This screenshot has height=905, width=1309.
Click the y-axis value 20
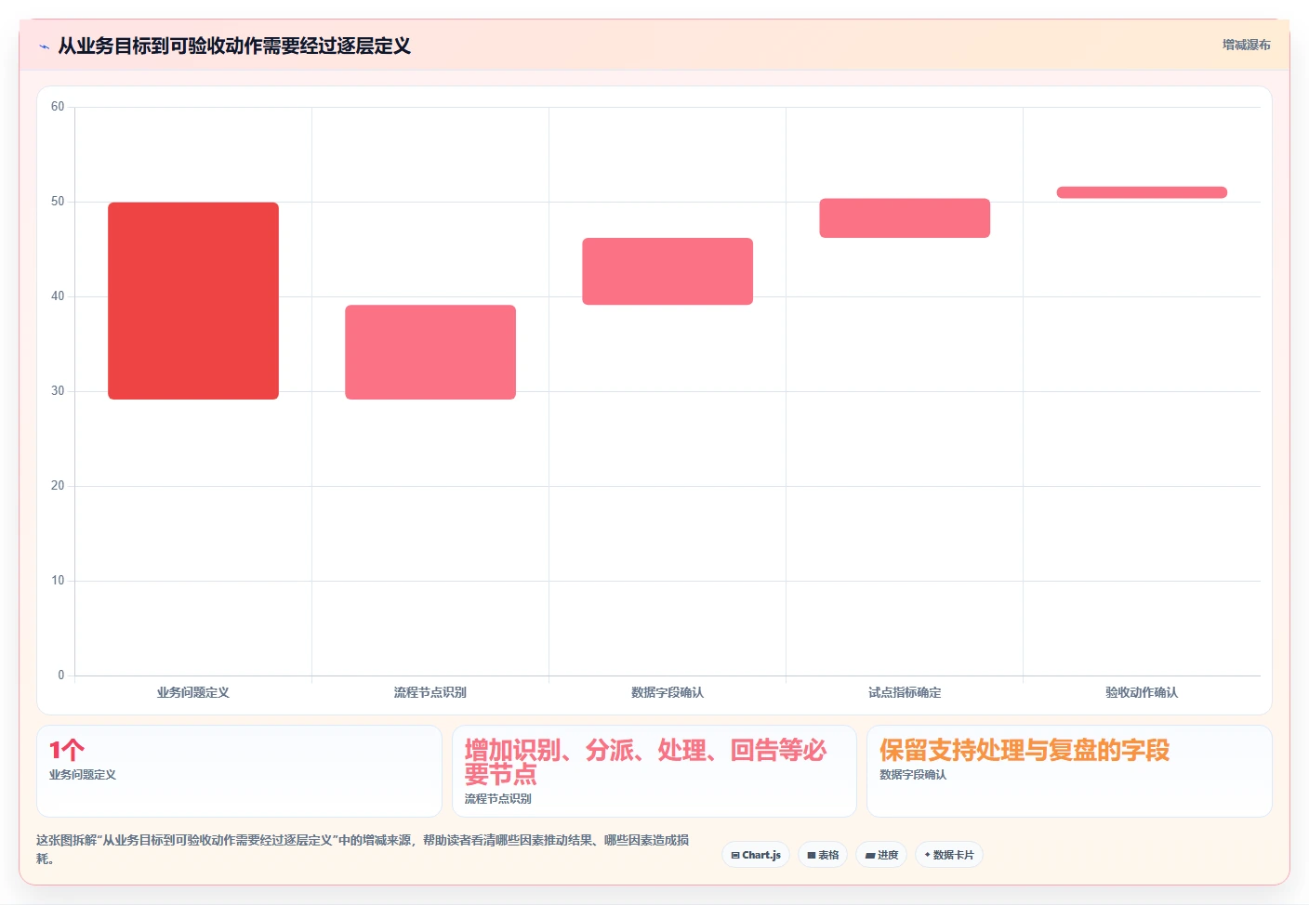58,486
